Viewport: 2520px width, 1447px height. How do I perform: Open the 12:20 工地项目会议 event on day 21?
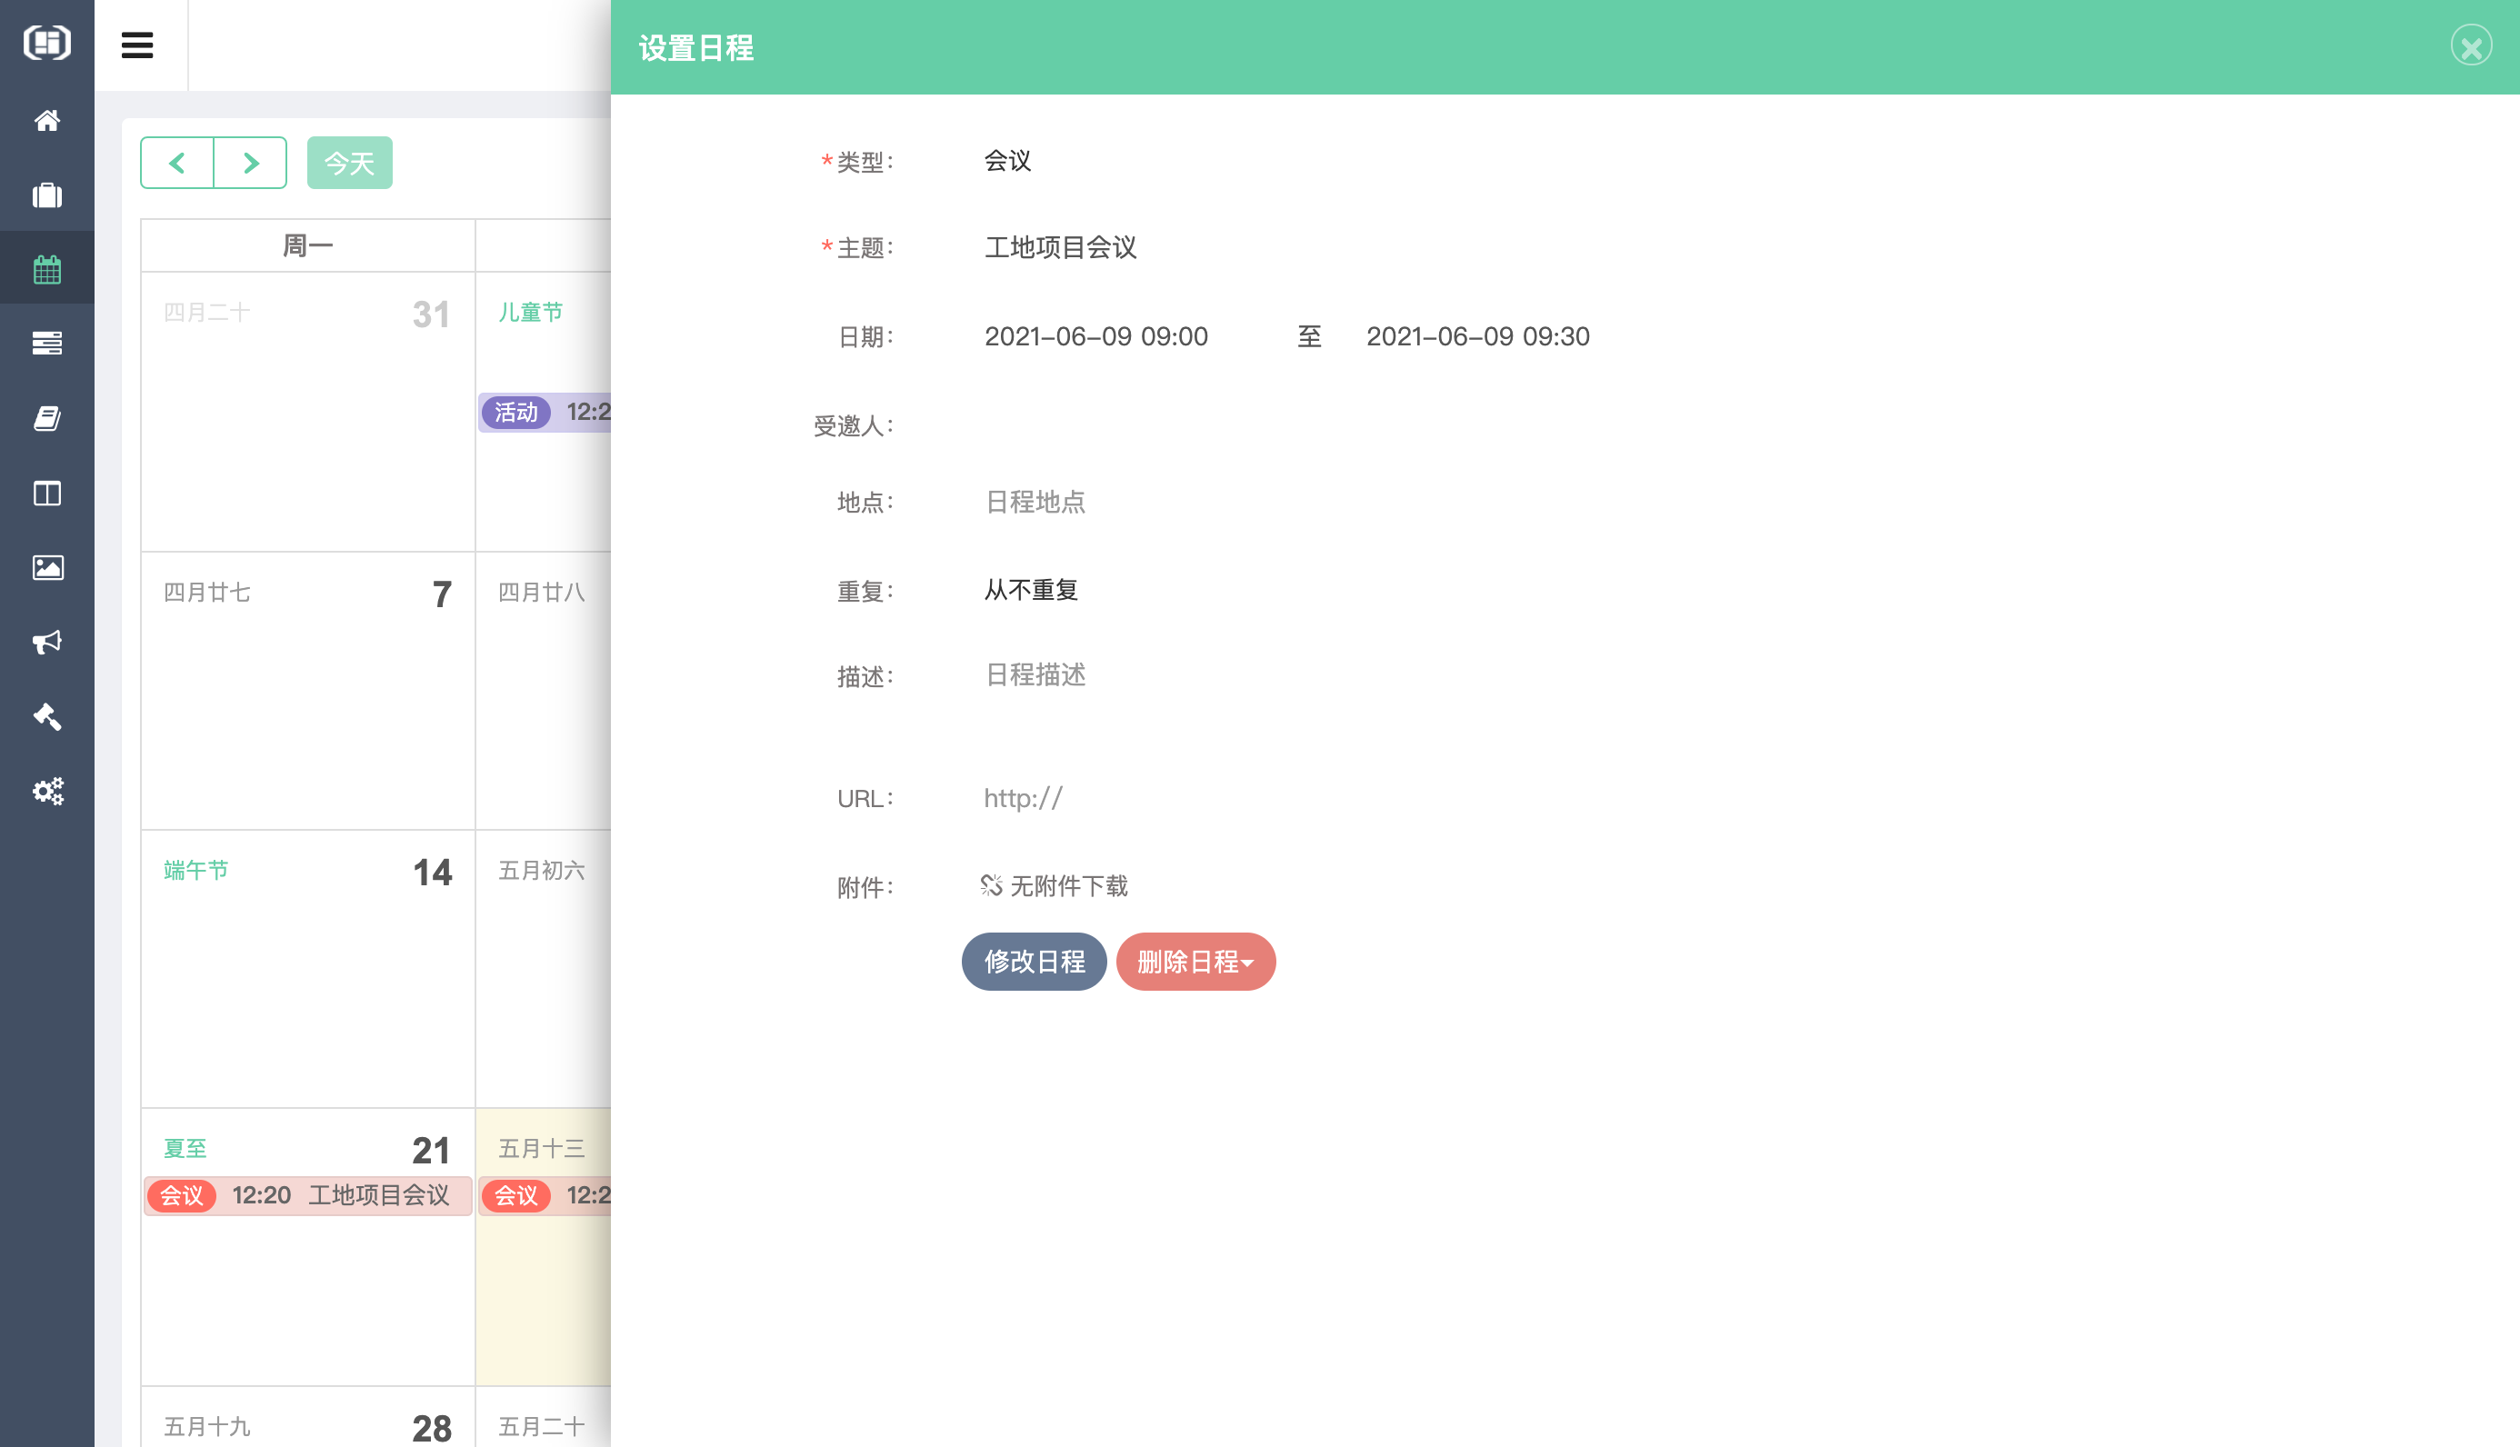click(x=308, y=1195)
